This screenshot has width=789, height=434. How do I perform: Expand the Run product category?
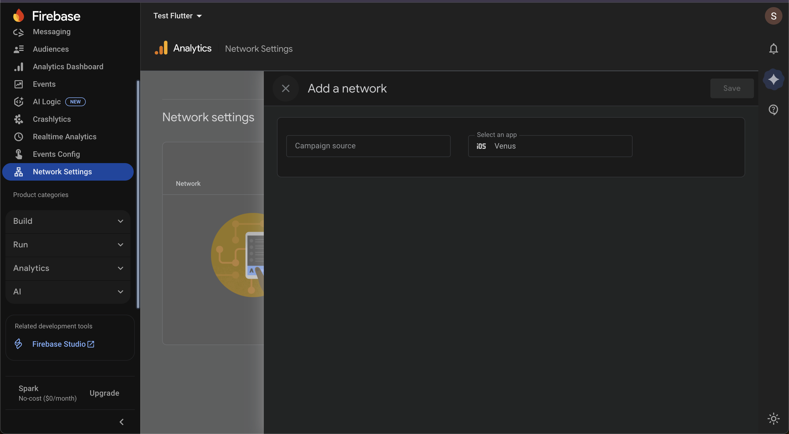pos(68,245)
